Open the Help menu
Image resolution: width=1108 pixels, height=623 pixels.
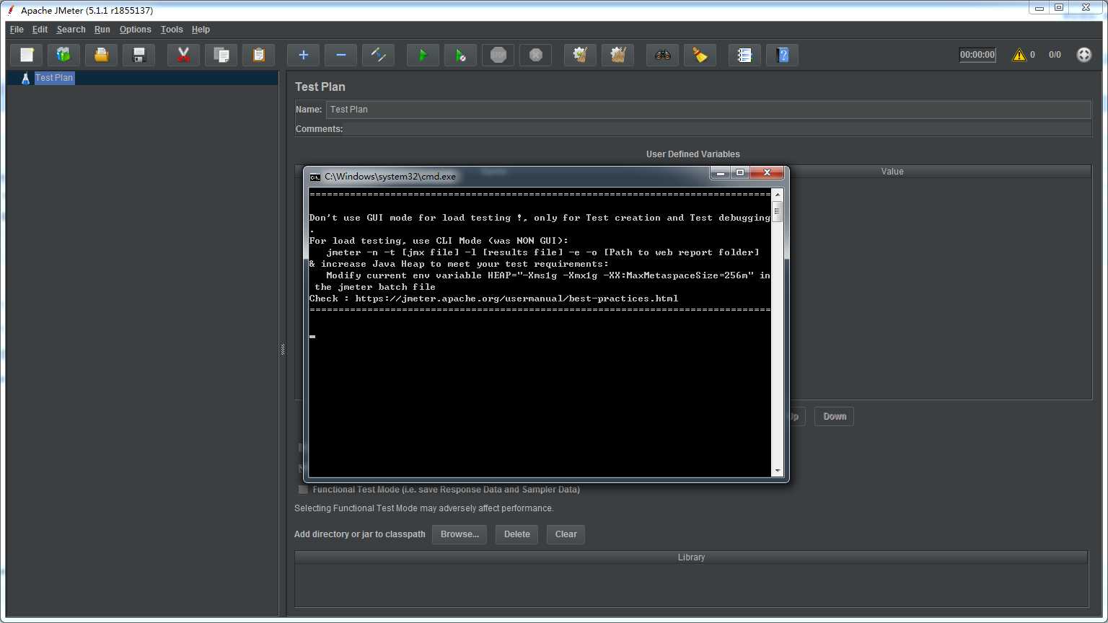201,30
